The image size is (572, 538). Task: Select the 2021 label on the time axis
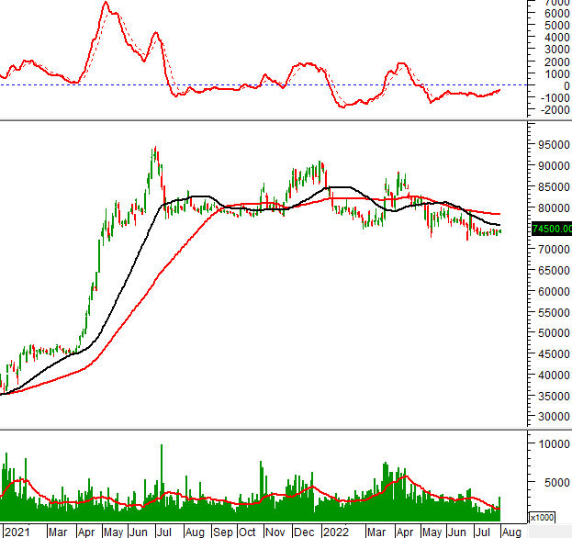[17, 532]
